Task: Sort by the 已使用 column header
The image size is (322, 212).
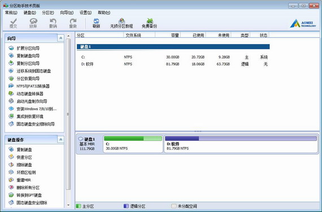Action: click(x=193, y=35)
